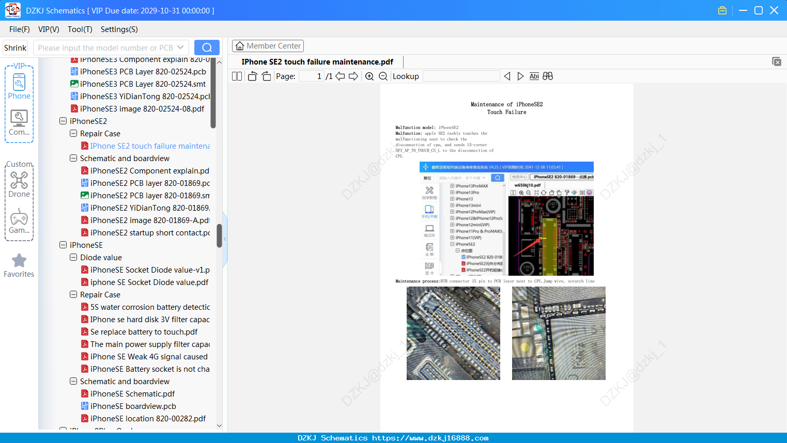Click the Shrink button
Screen dimensions: 787x443
click(15, 48)
